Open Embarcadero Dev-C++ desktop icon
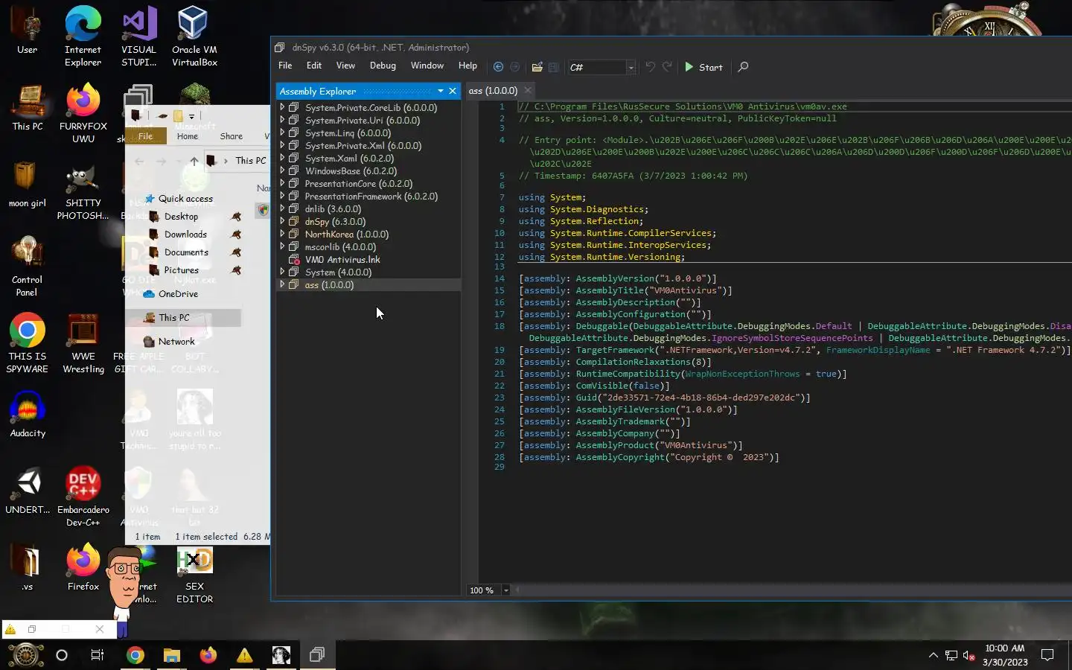The width and height of the screenshot is (1072, 670). tap(83, 497)
